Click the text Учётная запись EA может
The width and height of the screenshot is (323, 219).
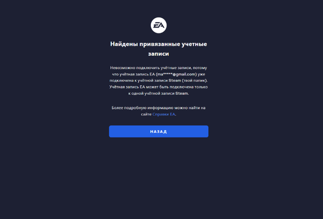coord(134,87)
